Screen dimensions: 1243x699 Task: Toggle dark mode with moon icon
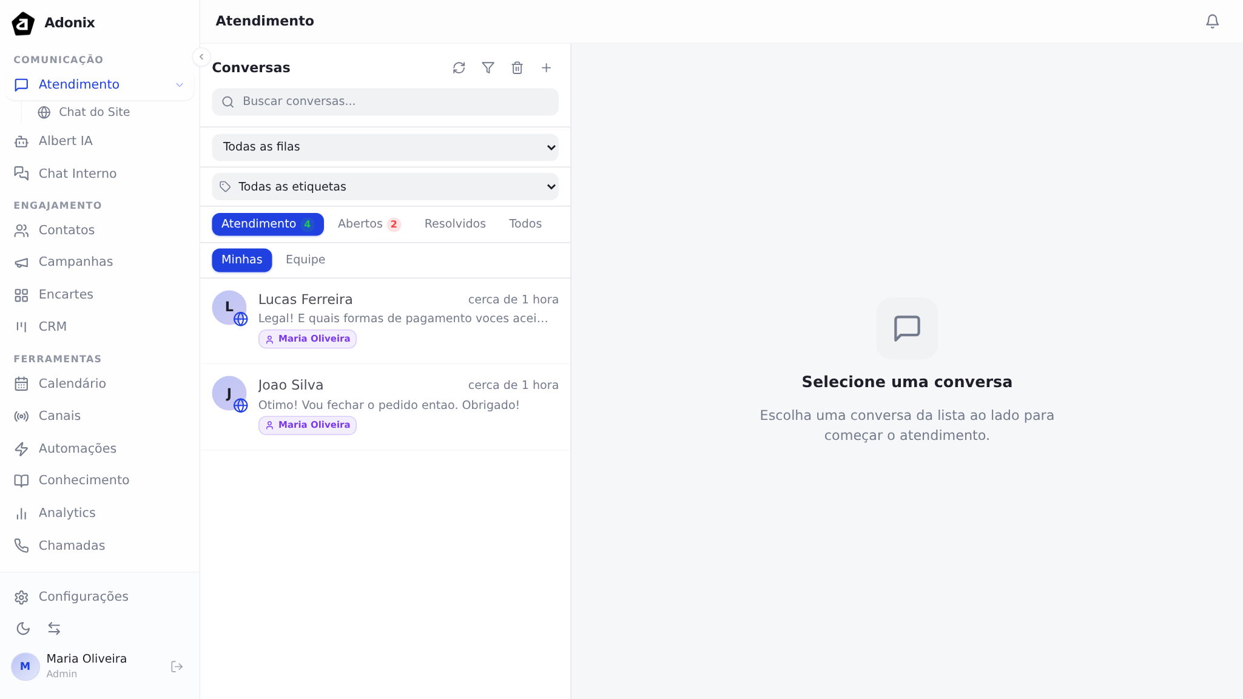[x=23, y=629]
